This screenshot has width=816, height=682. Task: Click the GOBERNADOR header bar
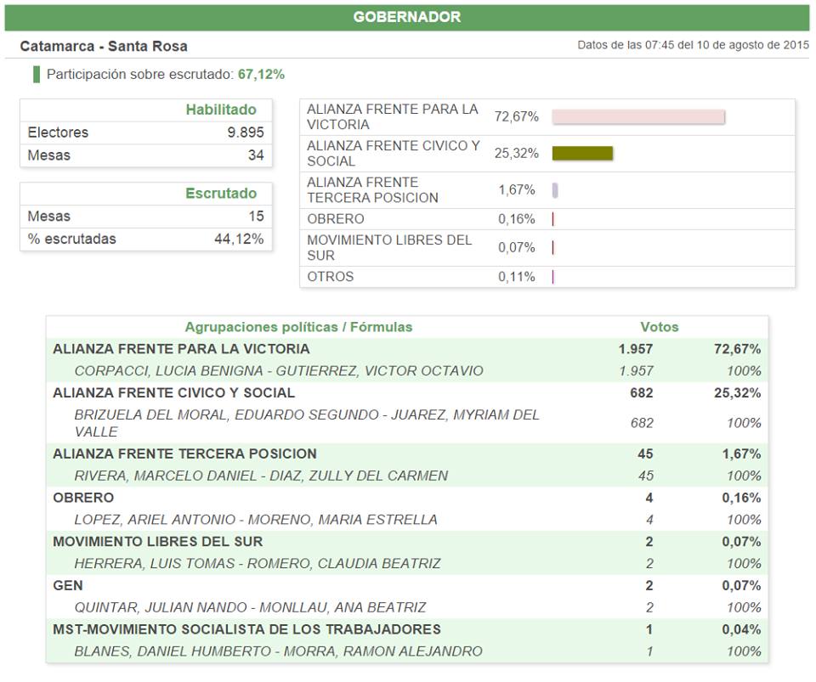pos(407,17)
